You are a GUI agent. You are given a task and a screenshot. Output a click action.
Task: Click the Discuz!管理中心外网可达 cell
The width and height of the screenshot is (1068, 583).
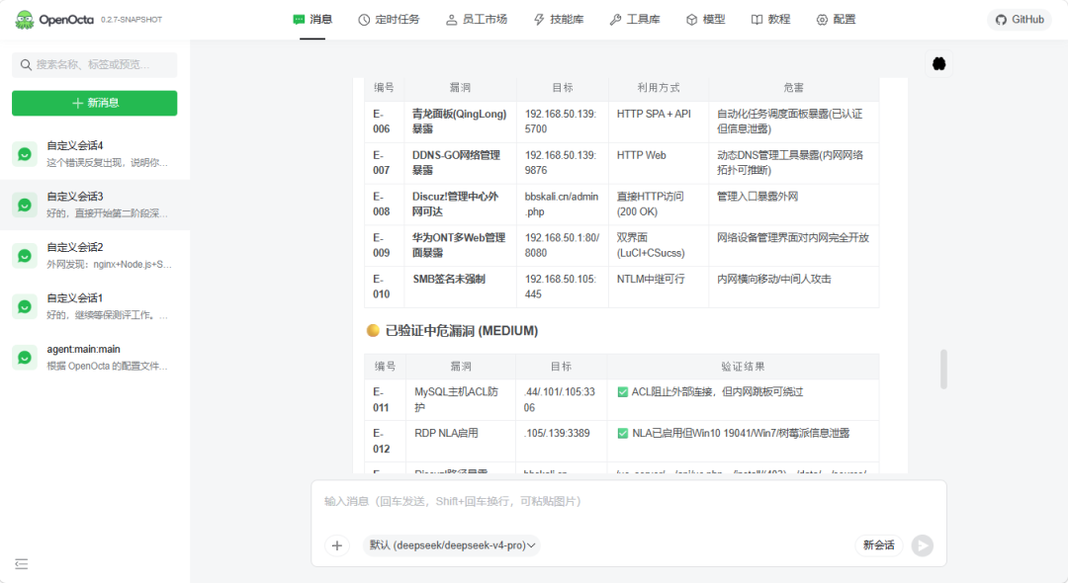pyautogui.click(x=460, y=205)
